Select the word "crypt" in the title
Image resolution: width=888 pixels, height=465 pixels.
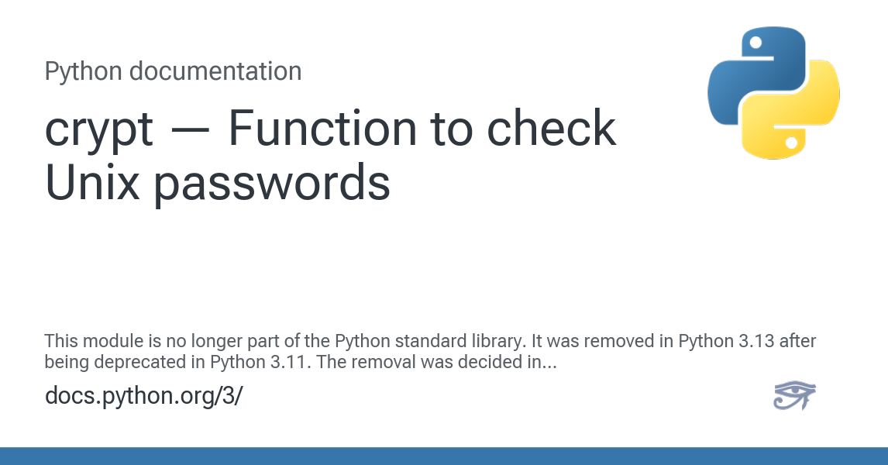(x=98, y=129)
